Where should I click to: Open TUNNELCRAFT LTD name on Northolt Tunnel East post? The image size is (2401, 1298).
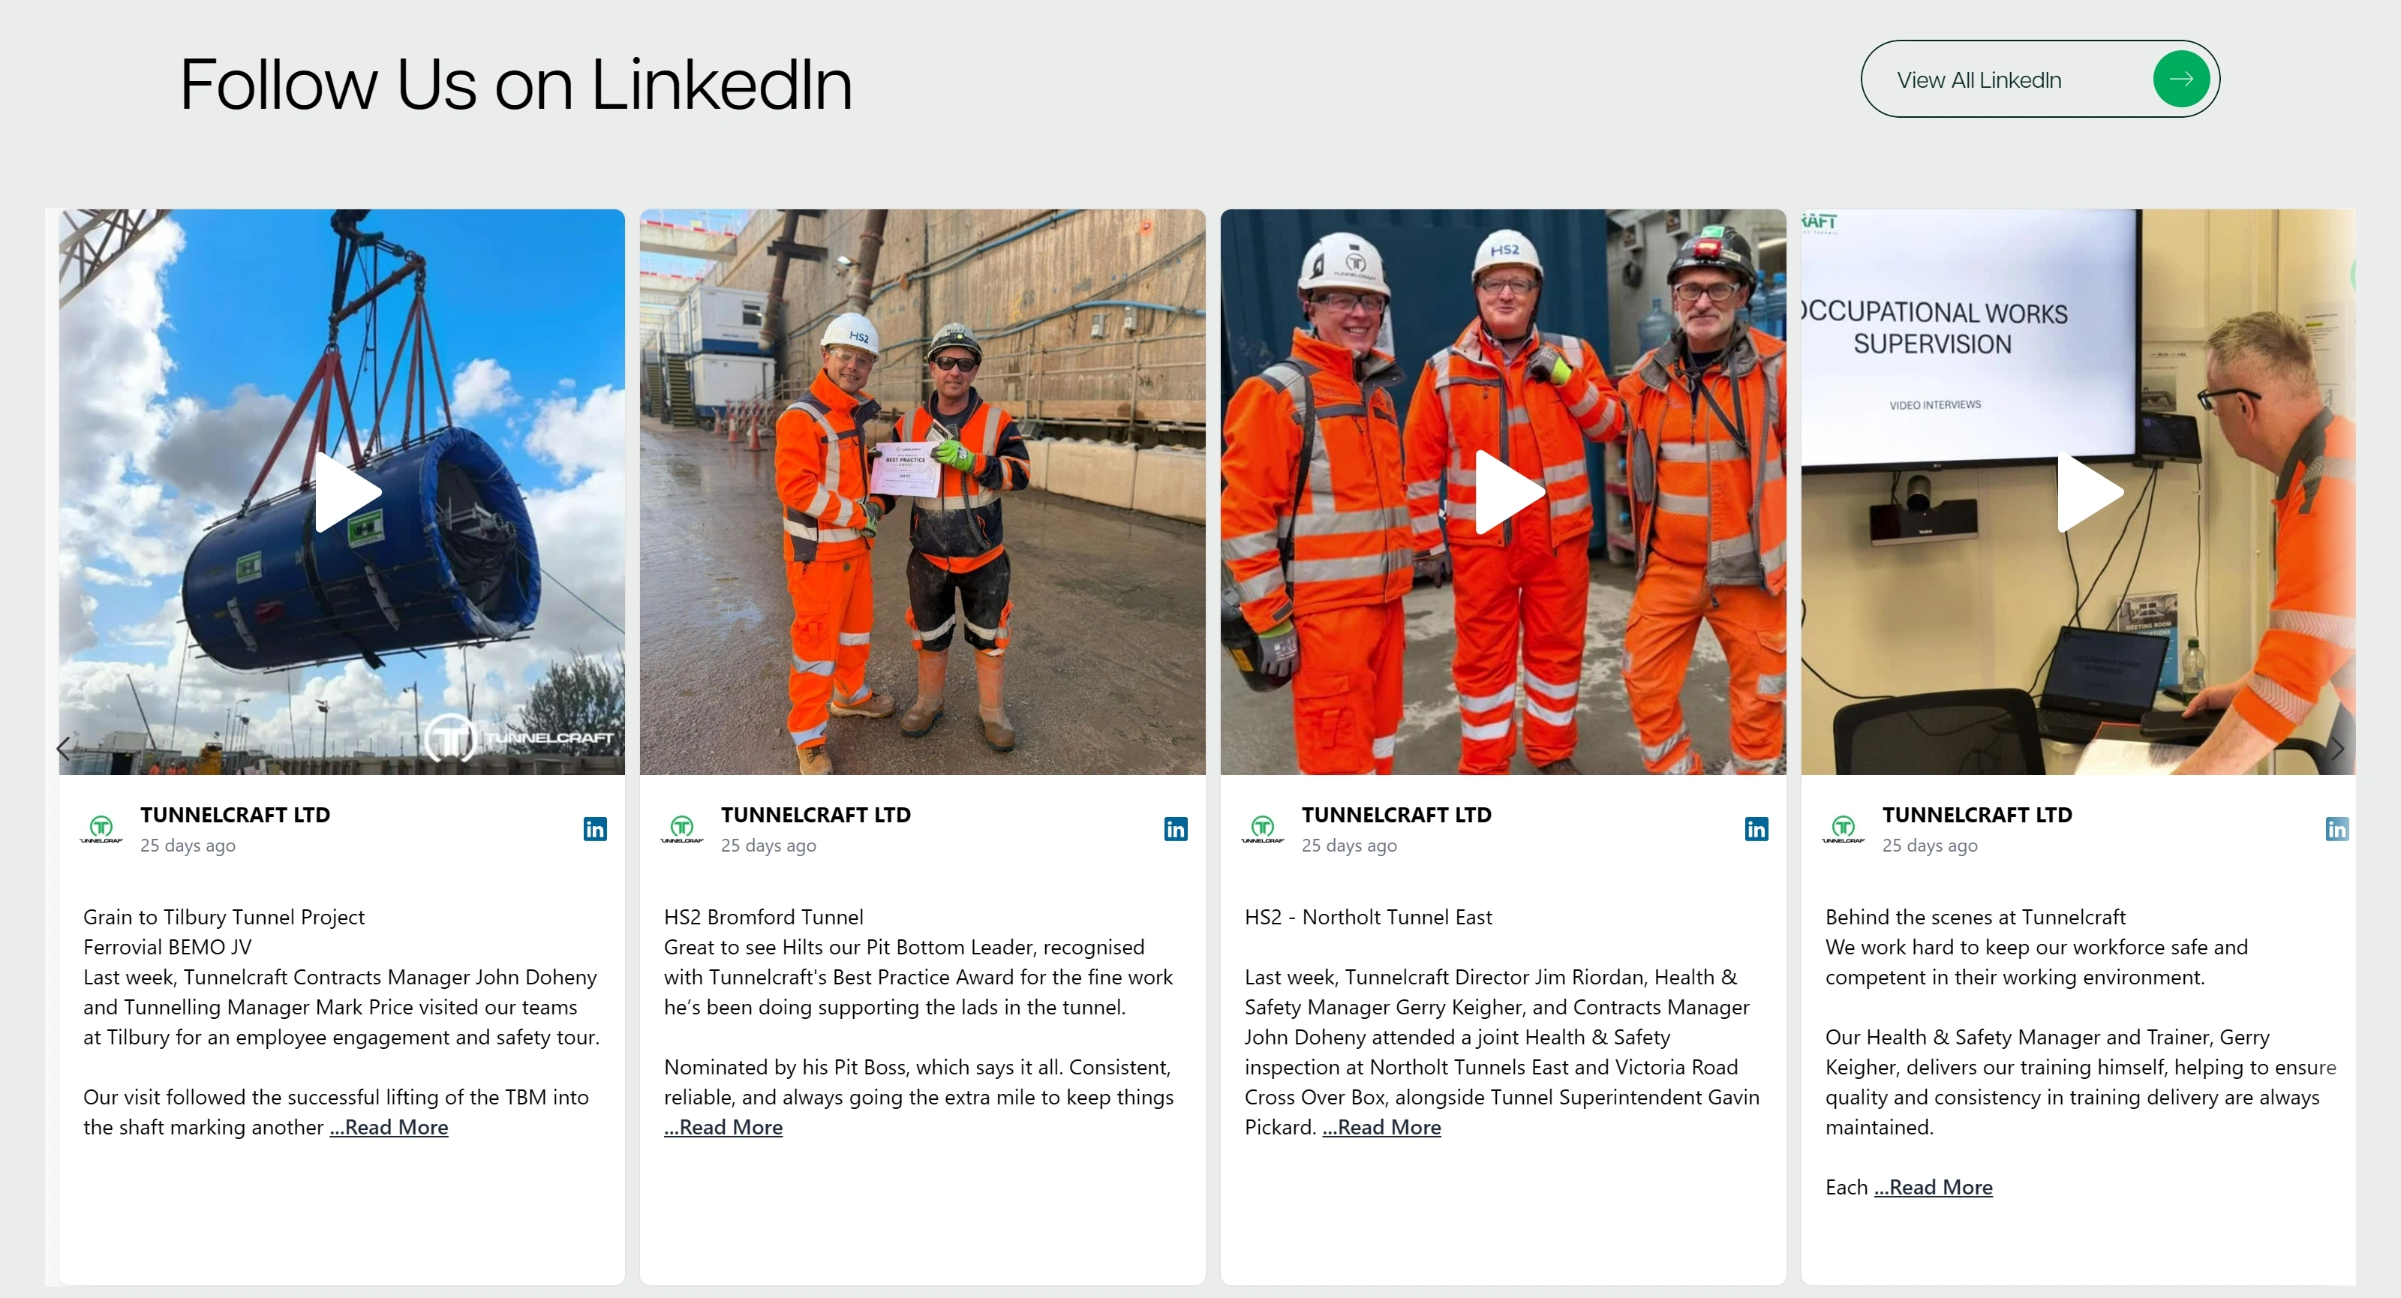click(1396, 814)
